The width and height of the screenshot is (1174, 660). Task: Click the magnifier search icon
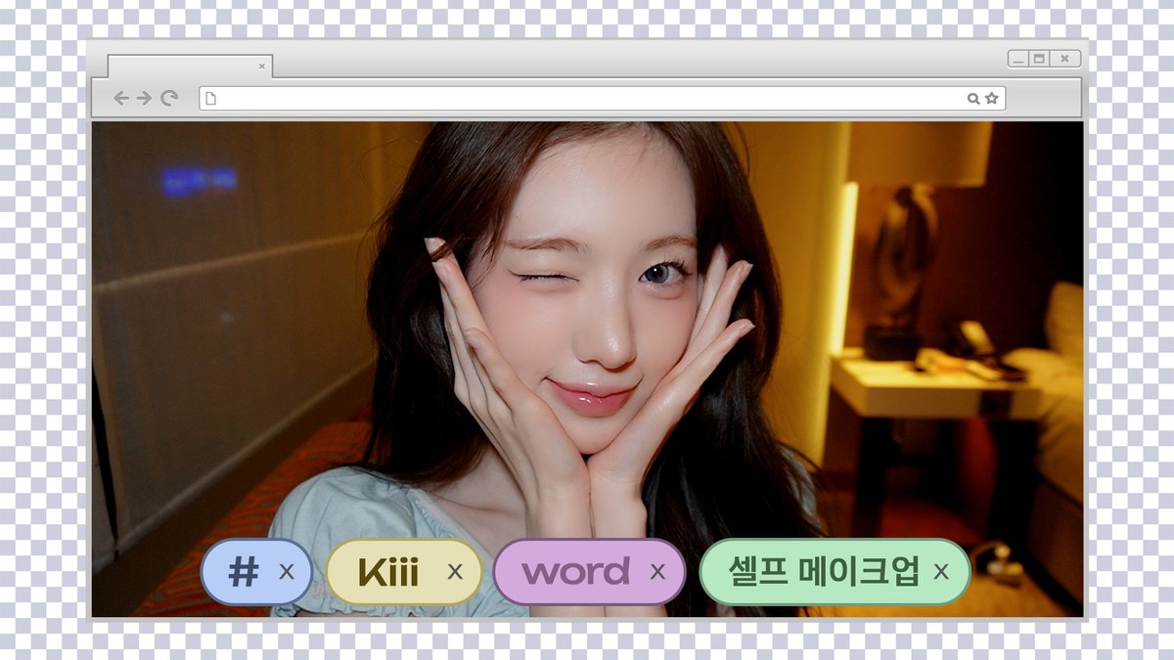973,98
